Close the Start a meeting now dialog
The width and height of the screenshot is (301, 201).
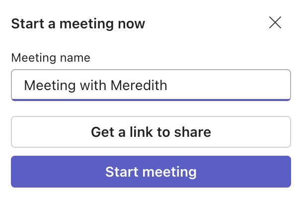275,22
